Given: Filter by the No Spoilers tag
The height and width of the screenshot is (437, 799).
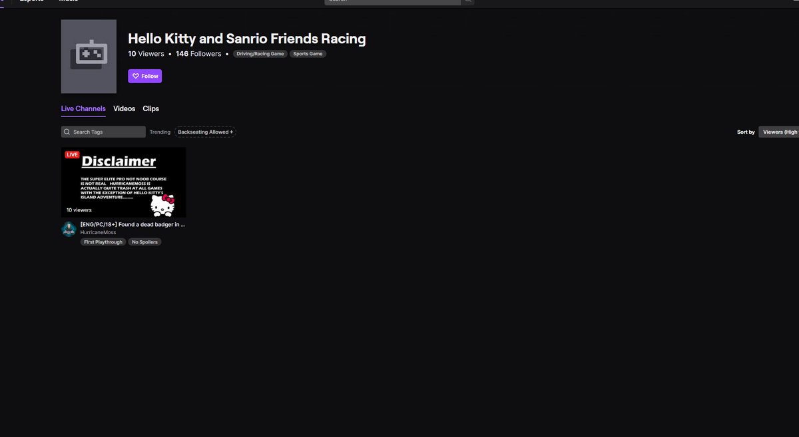Looking at the screenshot, I should point(144,242).
